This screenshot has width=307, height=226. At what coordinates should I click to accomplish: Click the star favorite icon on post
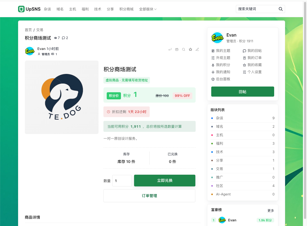pos(190,49)
